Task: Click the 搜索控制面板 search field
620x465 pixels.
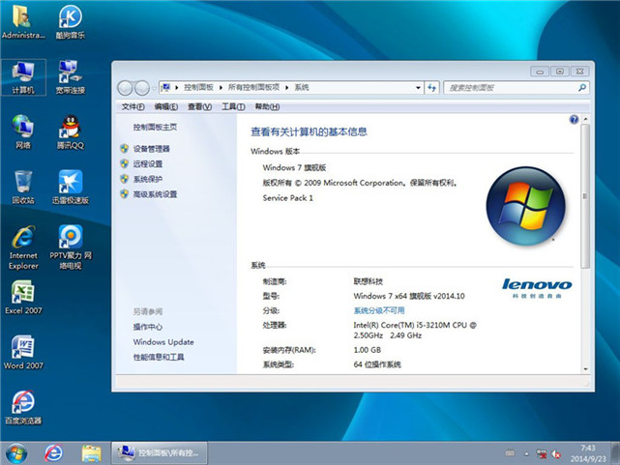Action: pyautogui.click(x=511, y=88)
